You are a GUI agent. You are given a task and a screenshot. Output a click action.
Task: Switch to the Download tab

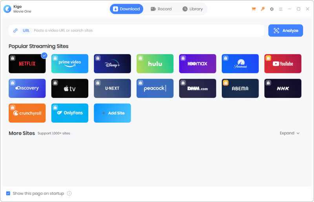tap(126, 9)
